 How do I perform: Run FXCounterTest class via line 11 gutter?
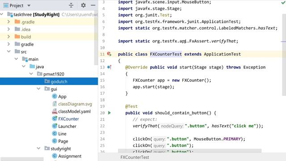click(x=109, y=54)
